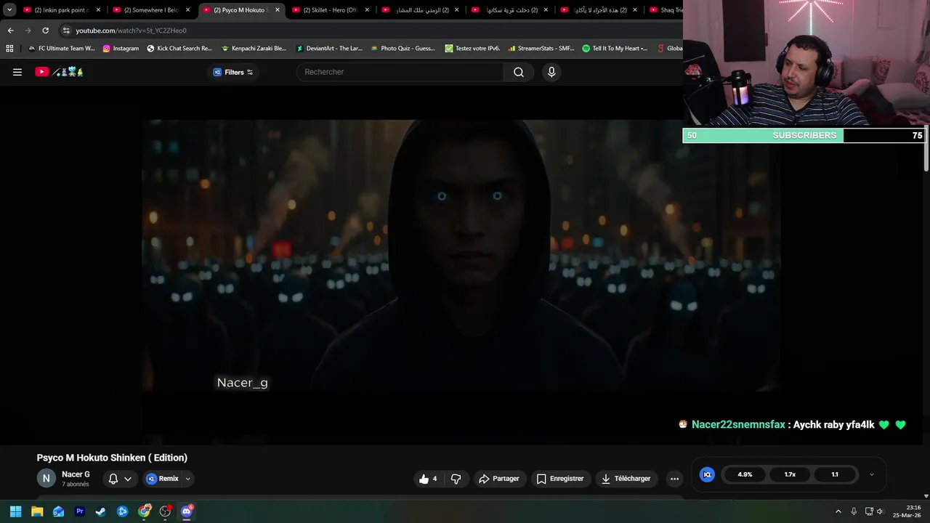
Task: Open Kenpachi Zaraki Ble... bookmark
Action: click(254, 49)
